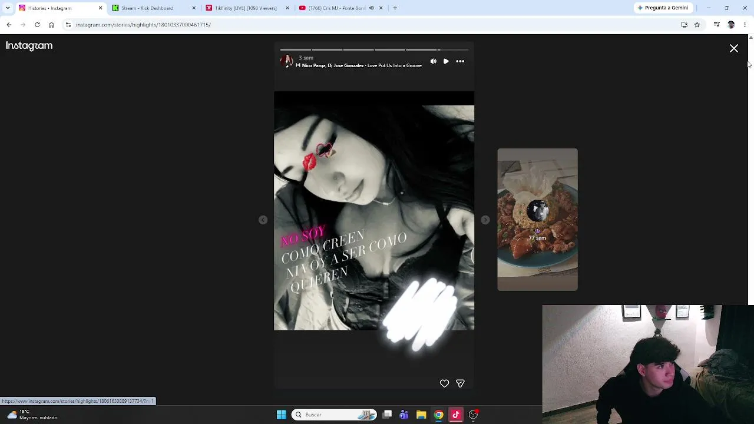The width and height of the screenshot is (754, 424).
Task: Open the story author's profile picture
Action: pyautogui.click(x=287, y=61)
